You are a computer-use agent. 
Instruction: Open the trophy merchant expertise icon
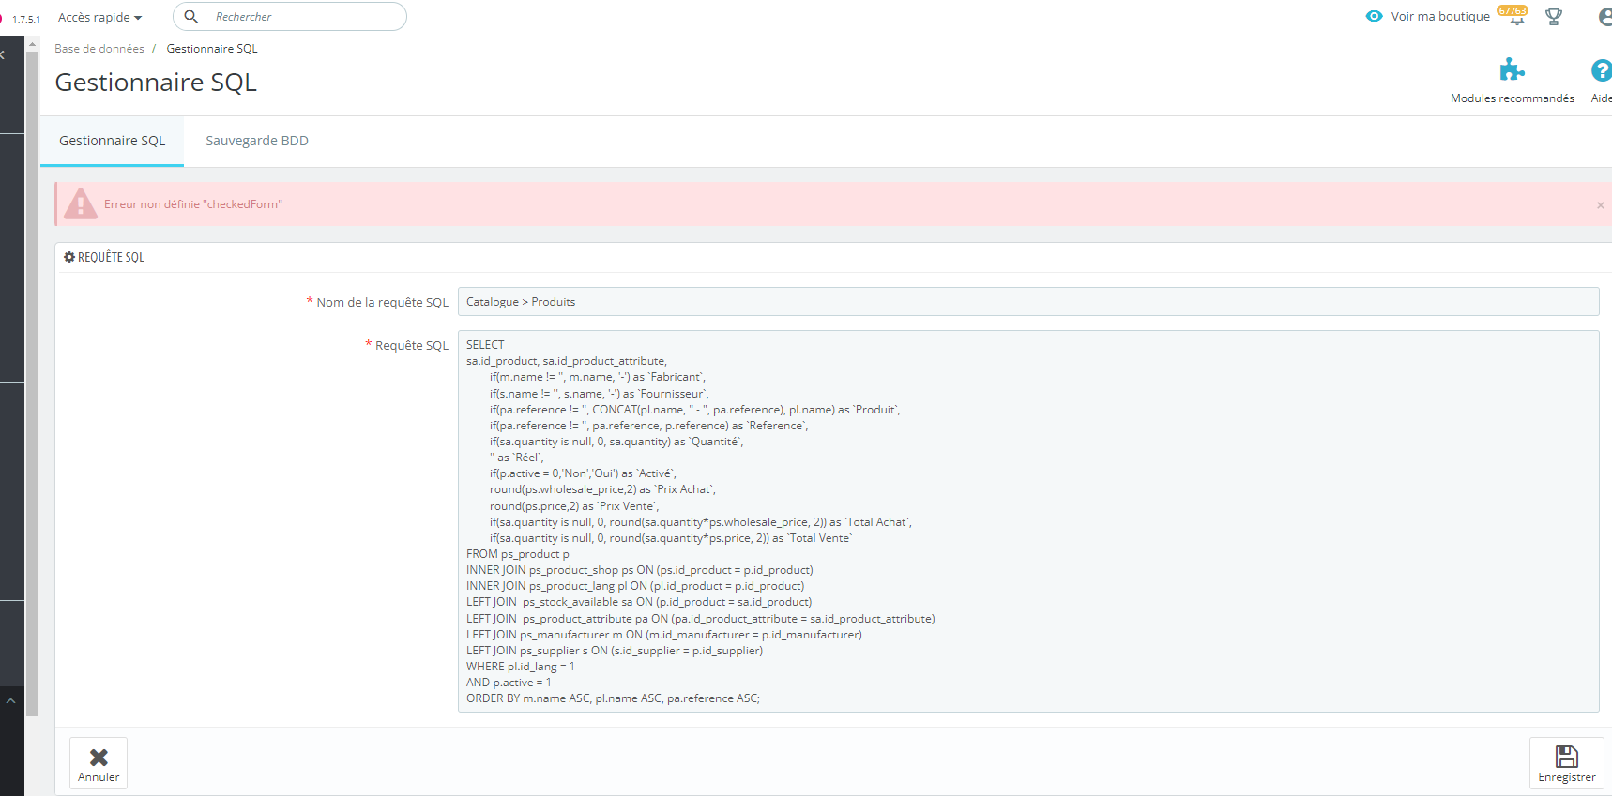click(x=1554, y=17)
